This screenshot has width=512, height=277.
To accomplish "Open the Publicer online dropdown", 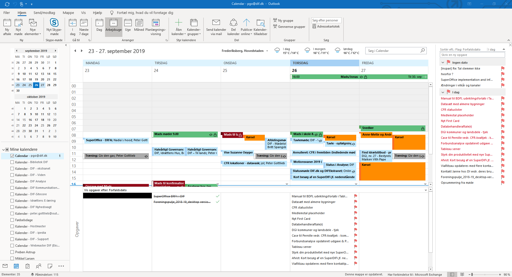I will [246, 27].
